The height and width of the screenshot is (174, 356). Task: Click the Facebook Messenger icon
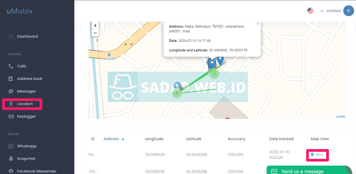(11, 171)
